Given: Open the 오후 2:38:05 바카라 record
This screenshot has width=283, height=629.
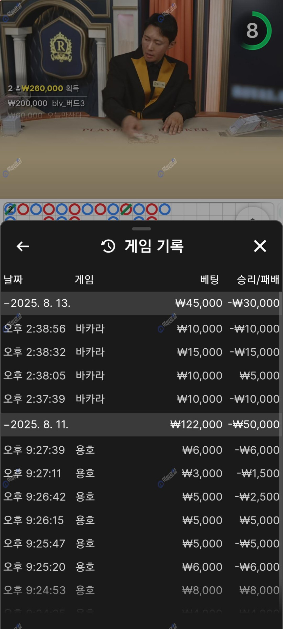Looking at the screenshot, I should coord(141,376).
